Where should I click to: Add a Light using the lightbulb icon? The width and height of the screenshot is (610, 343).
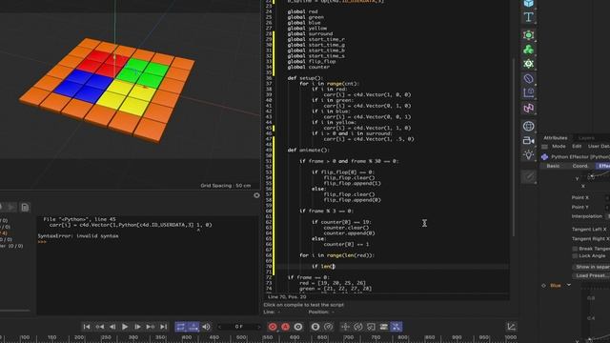(528, 154)
